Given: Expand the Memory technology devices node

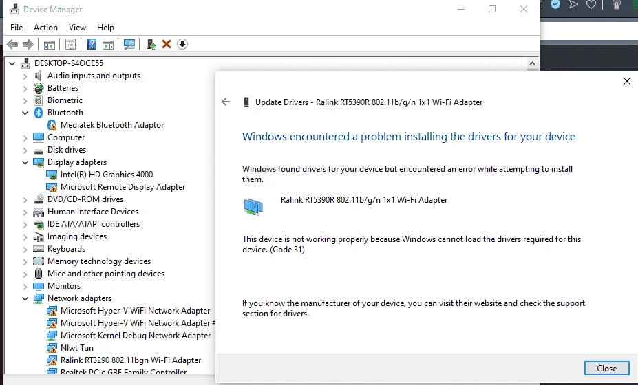Looking at the screenshot, I should coord(25,261).
